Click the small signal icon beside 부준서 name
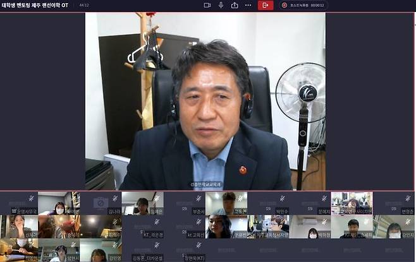The image size is (416, 262). (x=185, y=209)
